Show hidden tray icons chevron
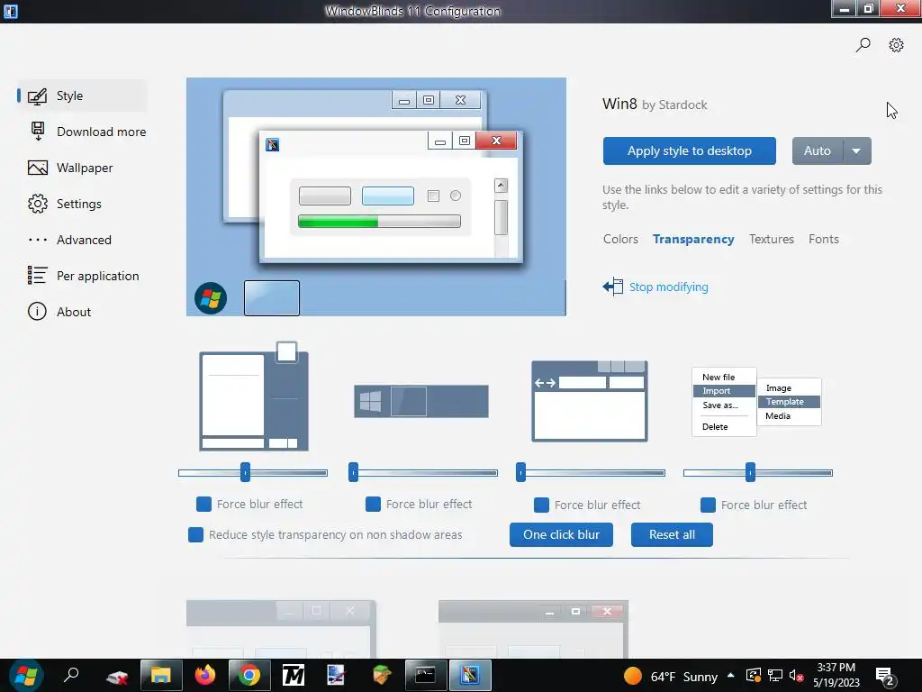The image size is (922, 692). click(730, 676)
